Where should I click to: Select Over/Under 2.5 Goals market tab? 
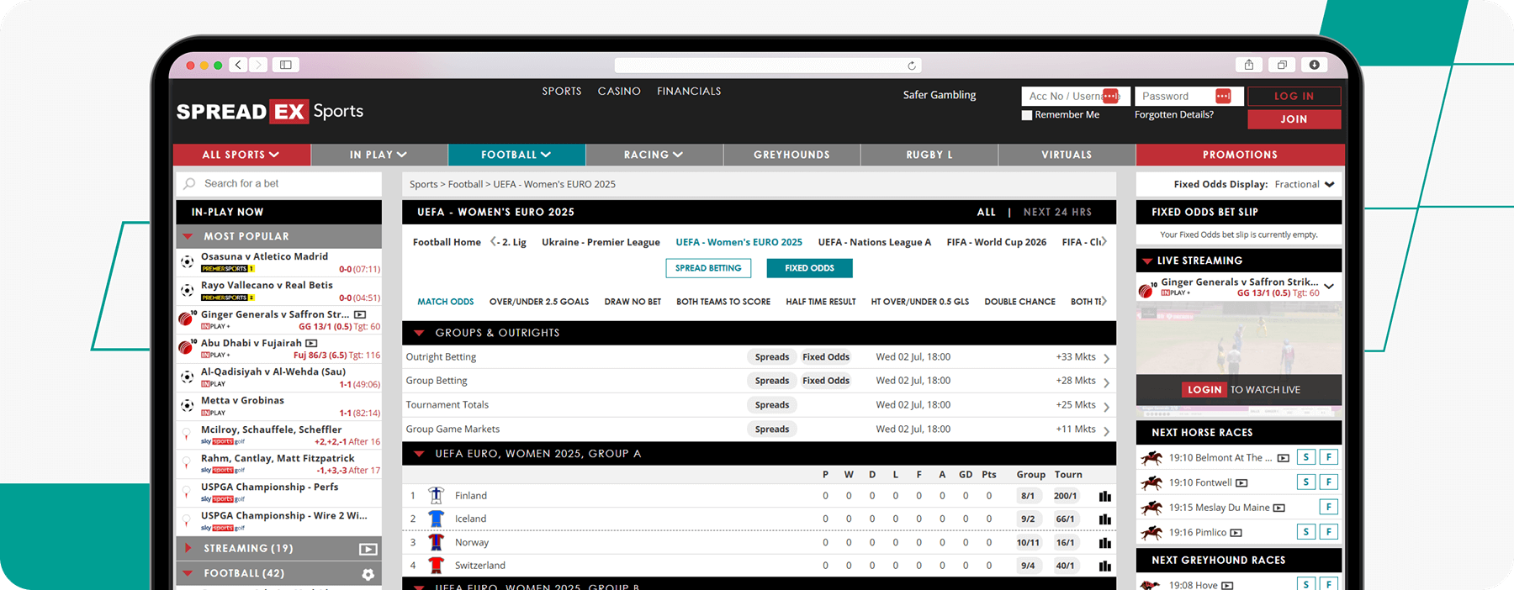pyautogui.click(x=539, y=302)
